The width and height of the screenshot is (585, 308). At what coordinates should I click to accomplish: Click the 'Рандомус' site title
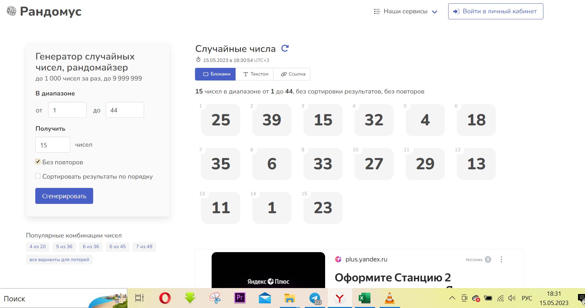point(51,11)
